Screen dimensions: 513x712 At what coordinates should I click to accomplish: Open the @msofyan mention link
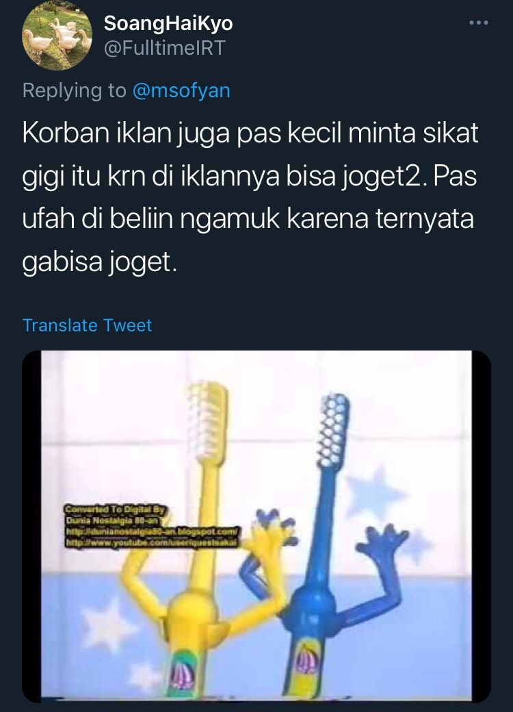[181, 90]
